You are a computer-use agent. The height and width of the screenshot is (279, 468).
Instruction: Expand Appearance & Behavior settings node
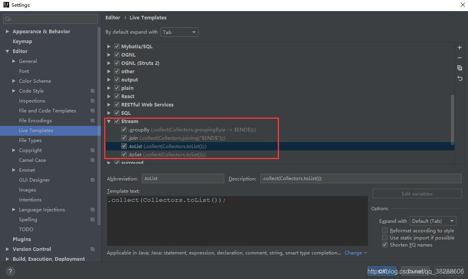click(7, 31)
